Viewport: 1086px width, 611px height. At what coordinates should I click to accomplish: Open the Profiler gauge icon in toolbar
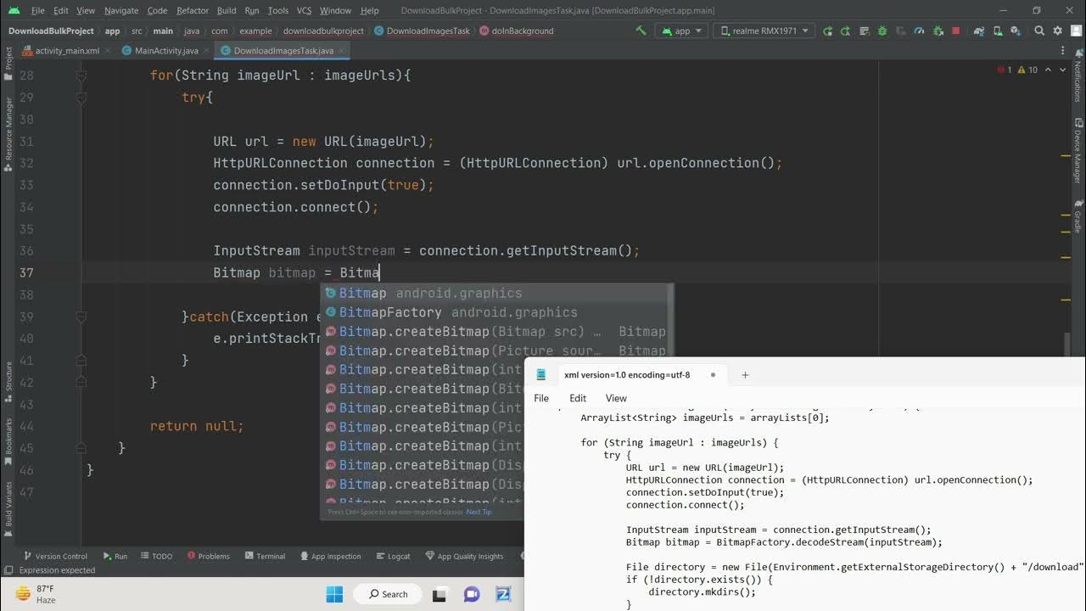pyautogui.click(x=919, y=31)
